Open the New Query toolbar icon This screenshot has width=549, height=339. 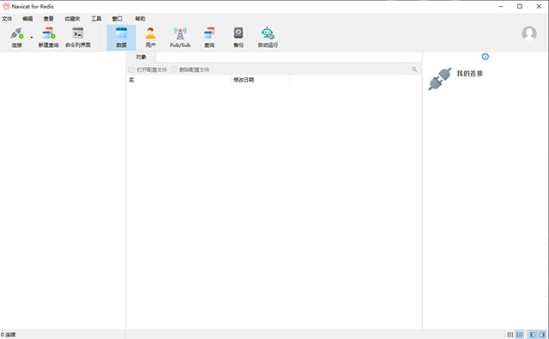pyautogui.click(x=48, y=33)
